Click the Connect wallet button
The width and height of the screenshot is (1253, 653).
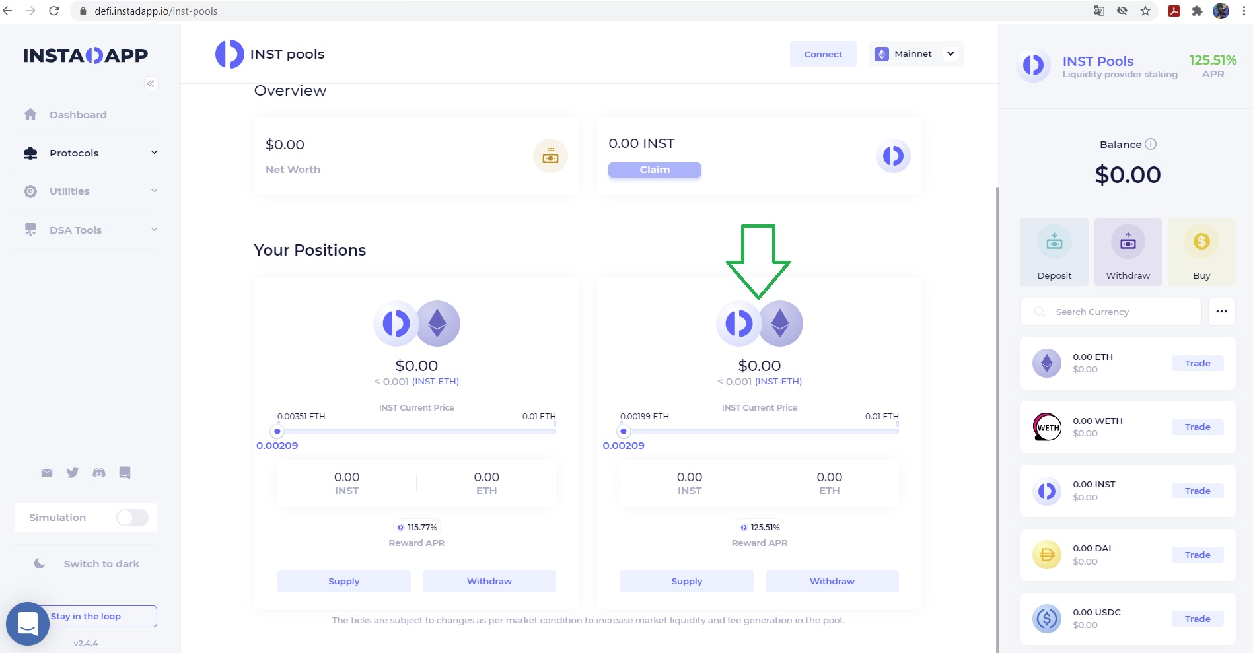pyautogui.click(x=823, y=54)
